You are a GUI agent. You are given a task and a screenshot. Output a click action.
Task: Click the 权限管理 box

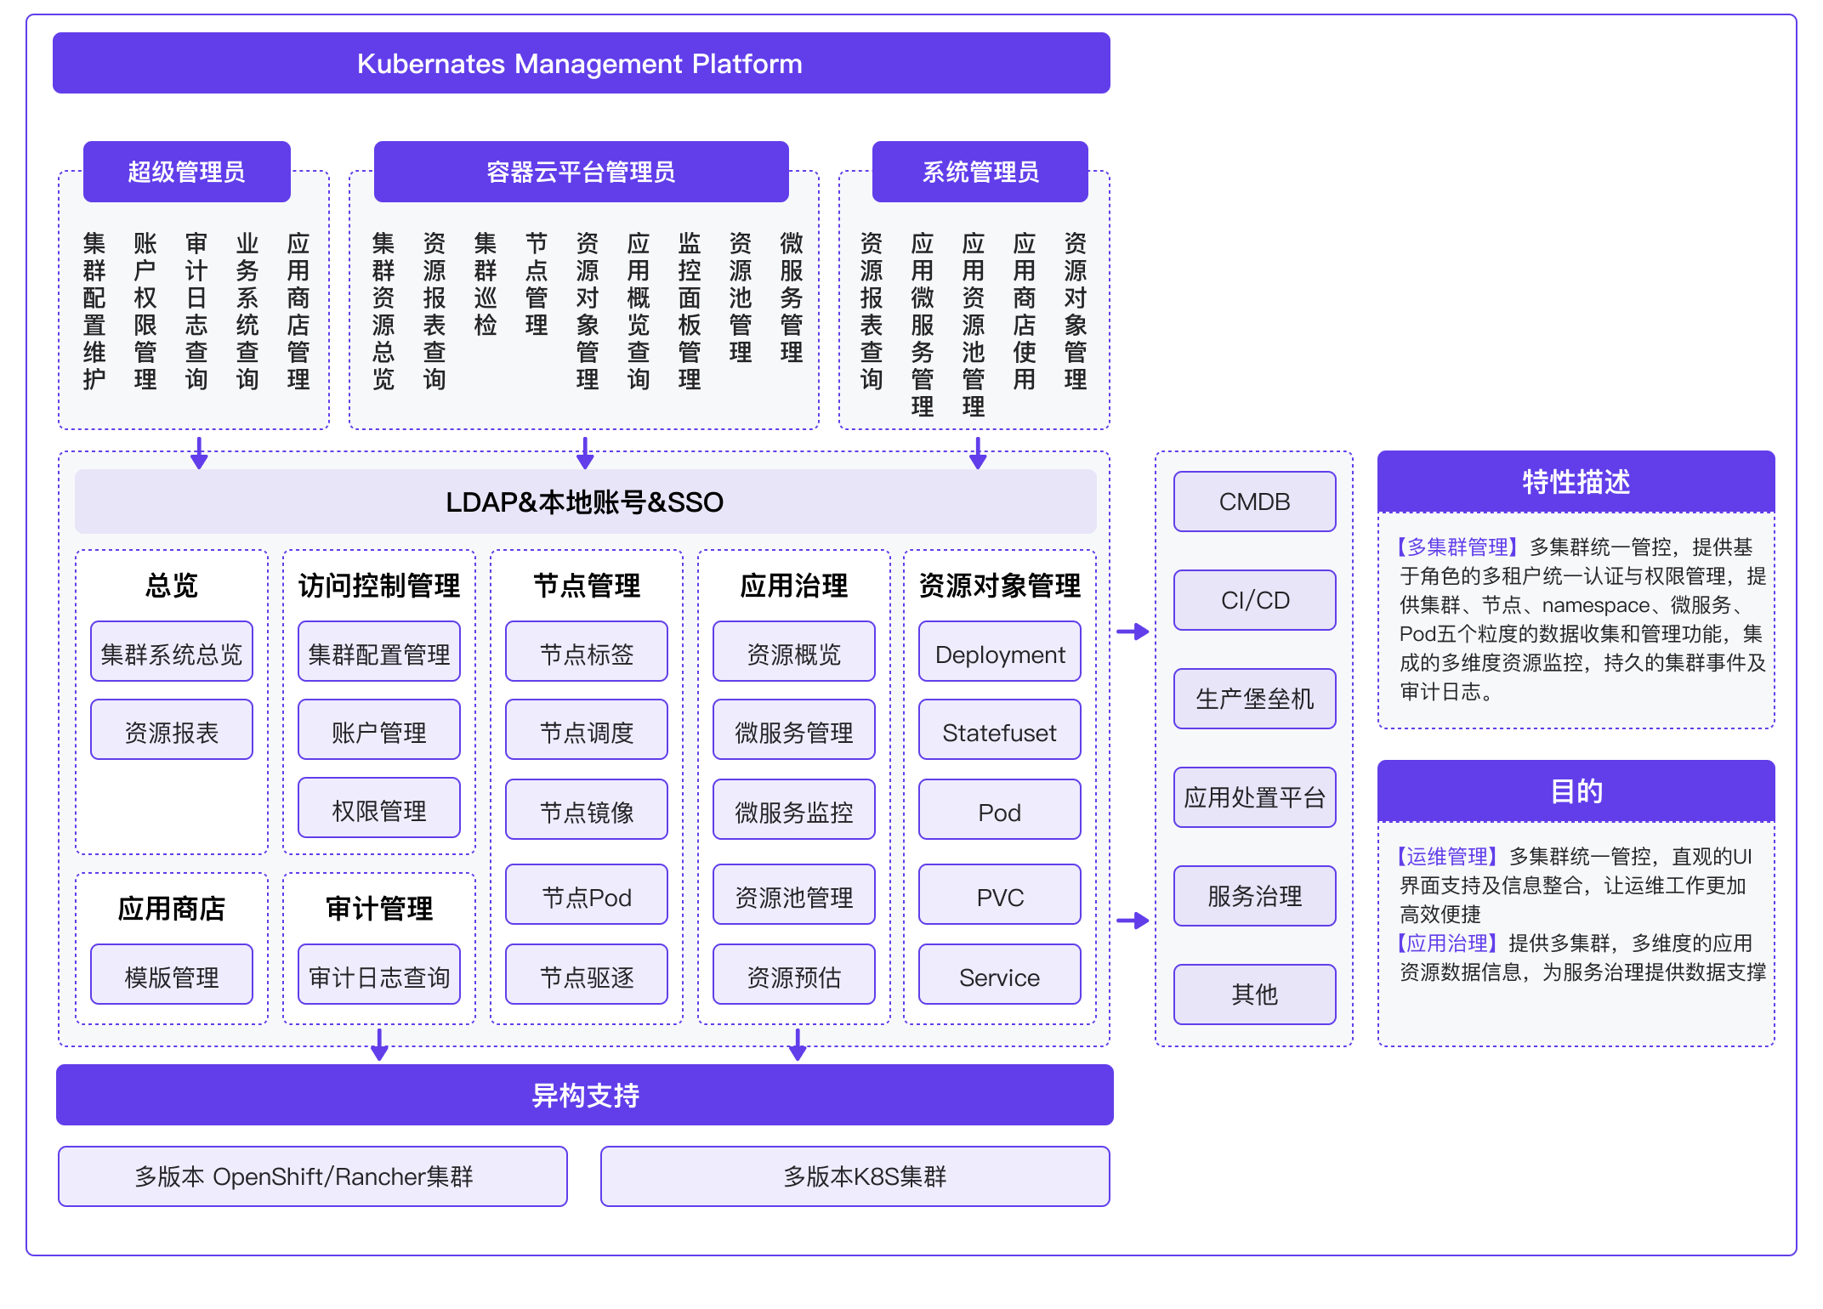click(378, 807)
